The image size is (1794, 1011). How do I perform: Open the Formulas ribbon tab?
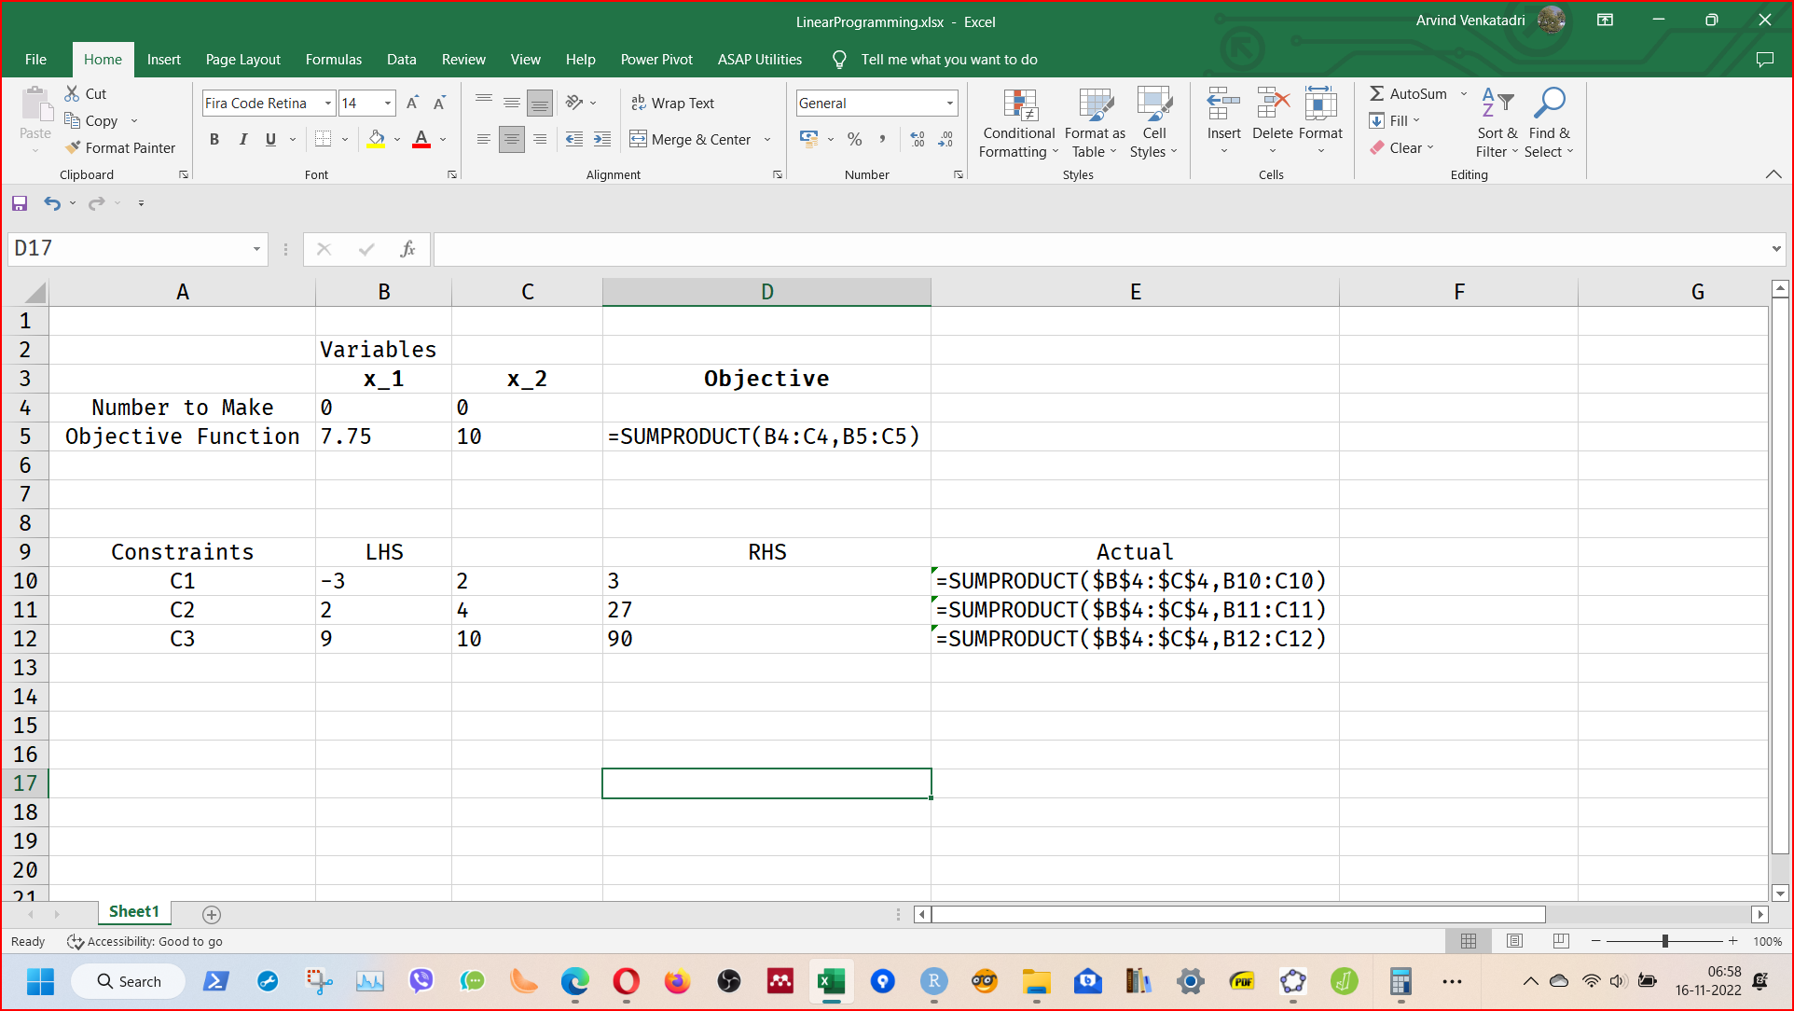tap(333, 60)
